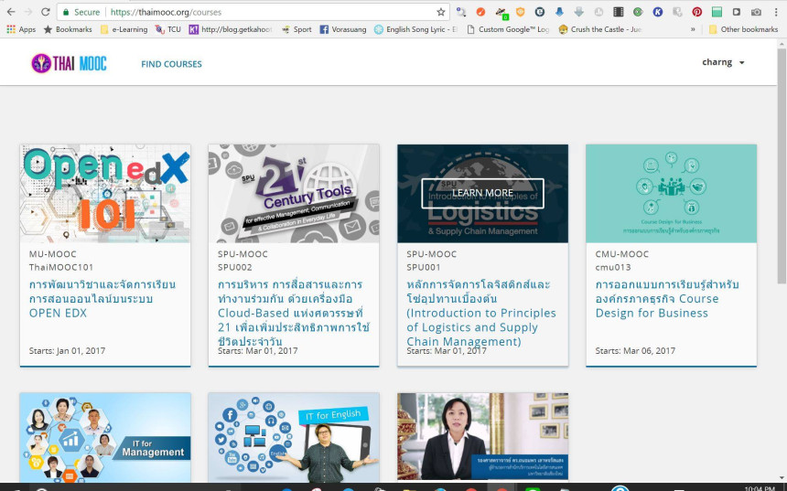Click the green square sheet extension icon
This screenshot has height=491, width=787.
tap(717, 12)
